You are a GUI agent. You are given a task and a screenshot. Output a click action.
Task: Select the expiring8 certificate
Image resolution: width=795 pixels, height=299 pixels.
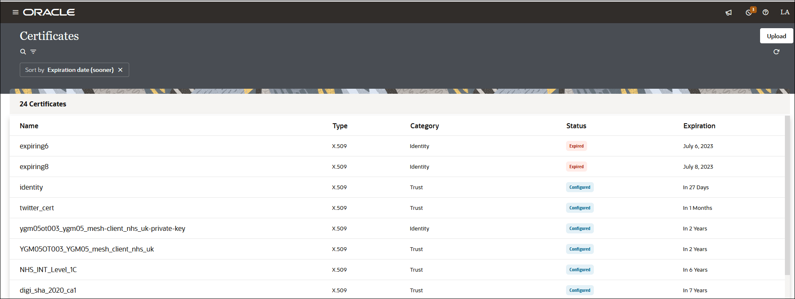34,167
